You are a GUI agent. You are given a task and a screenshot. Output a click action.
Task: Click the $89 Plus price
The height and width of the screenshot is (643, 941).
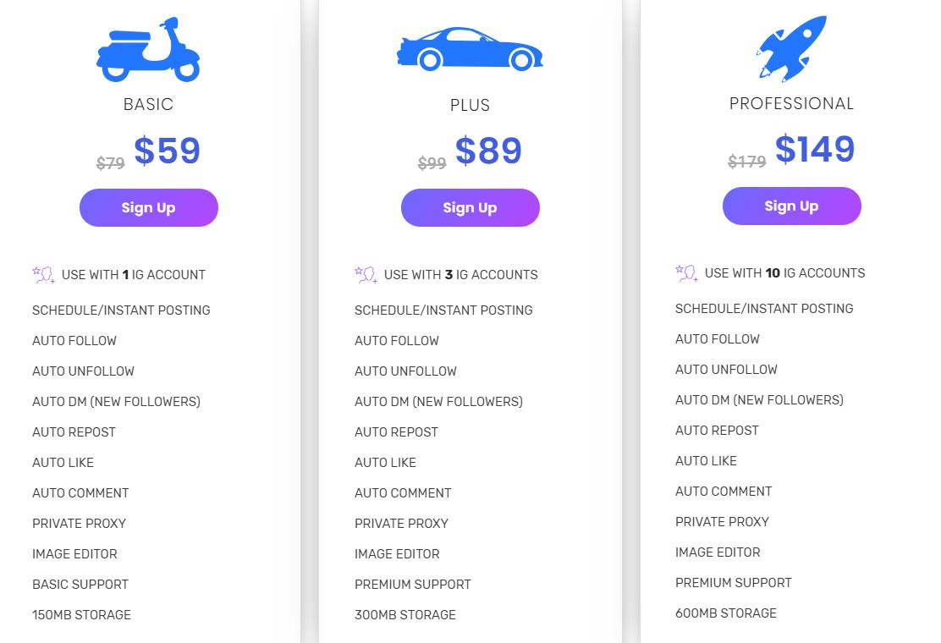488,151
